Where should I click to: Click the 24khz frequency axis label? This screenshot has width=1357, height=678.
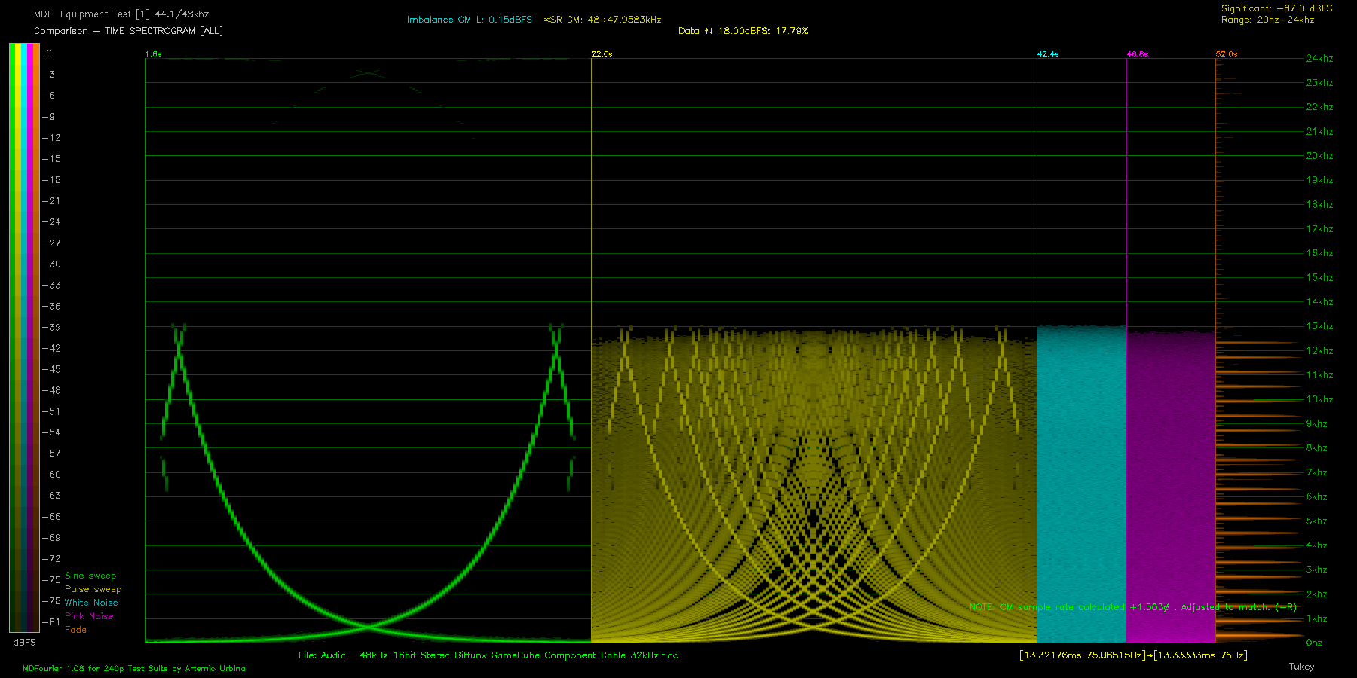(x=1319, y=58)
